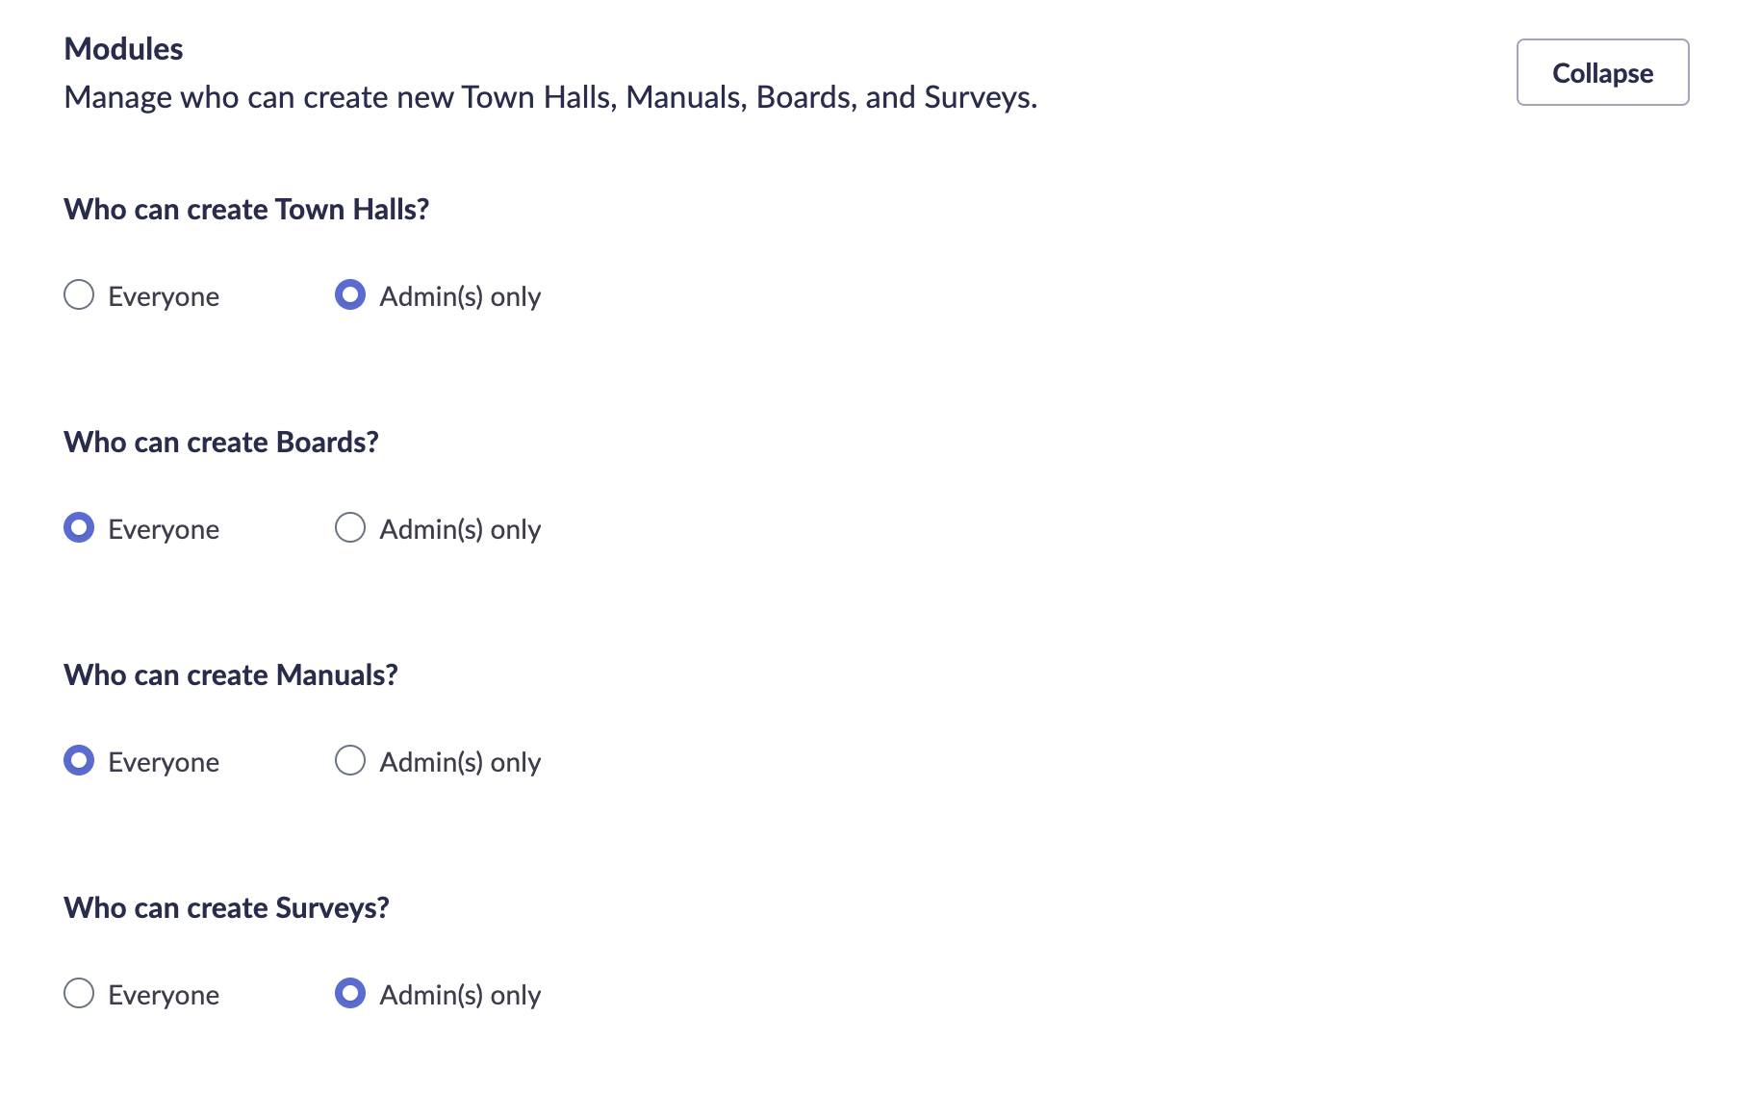The width and height of the screenshot is (1761, 1093).
Task: Pick Everyone radio circle for Manuals
Action: coord(79,760)
